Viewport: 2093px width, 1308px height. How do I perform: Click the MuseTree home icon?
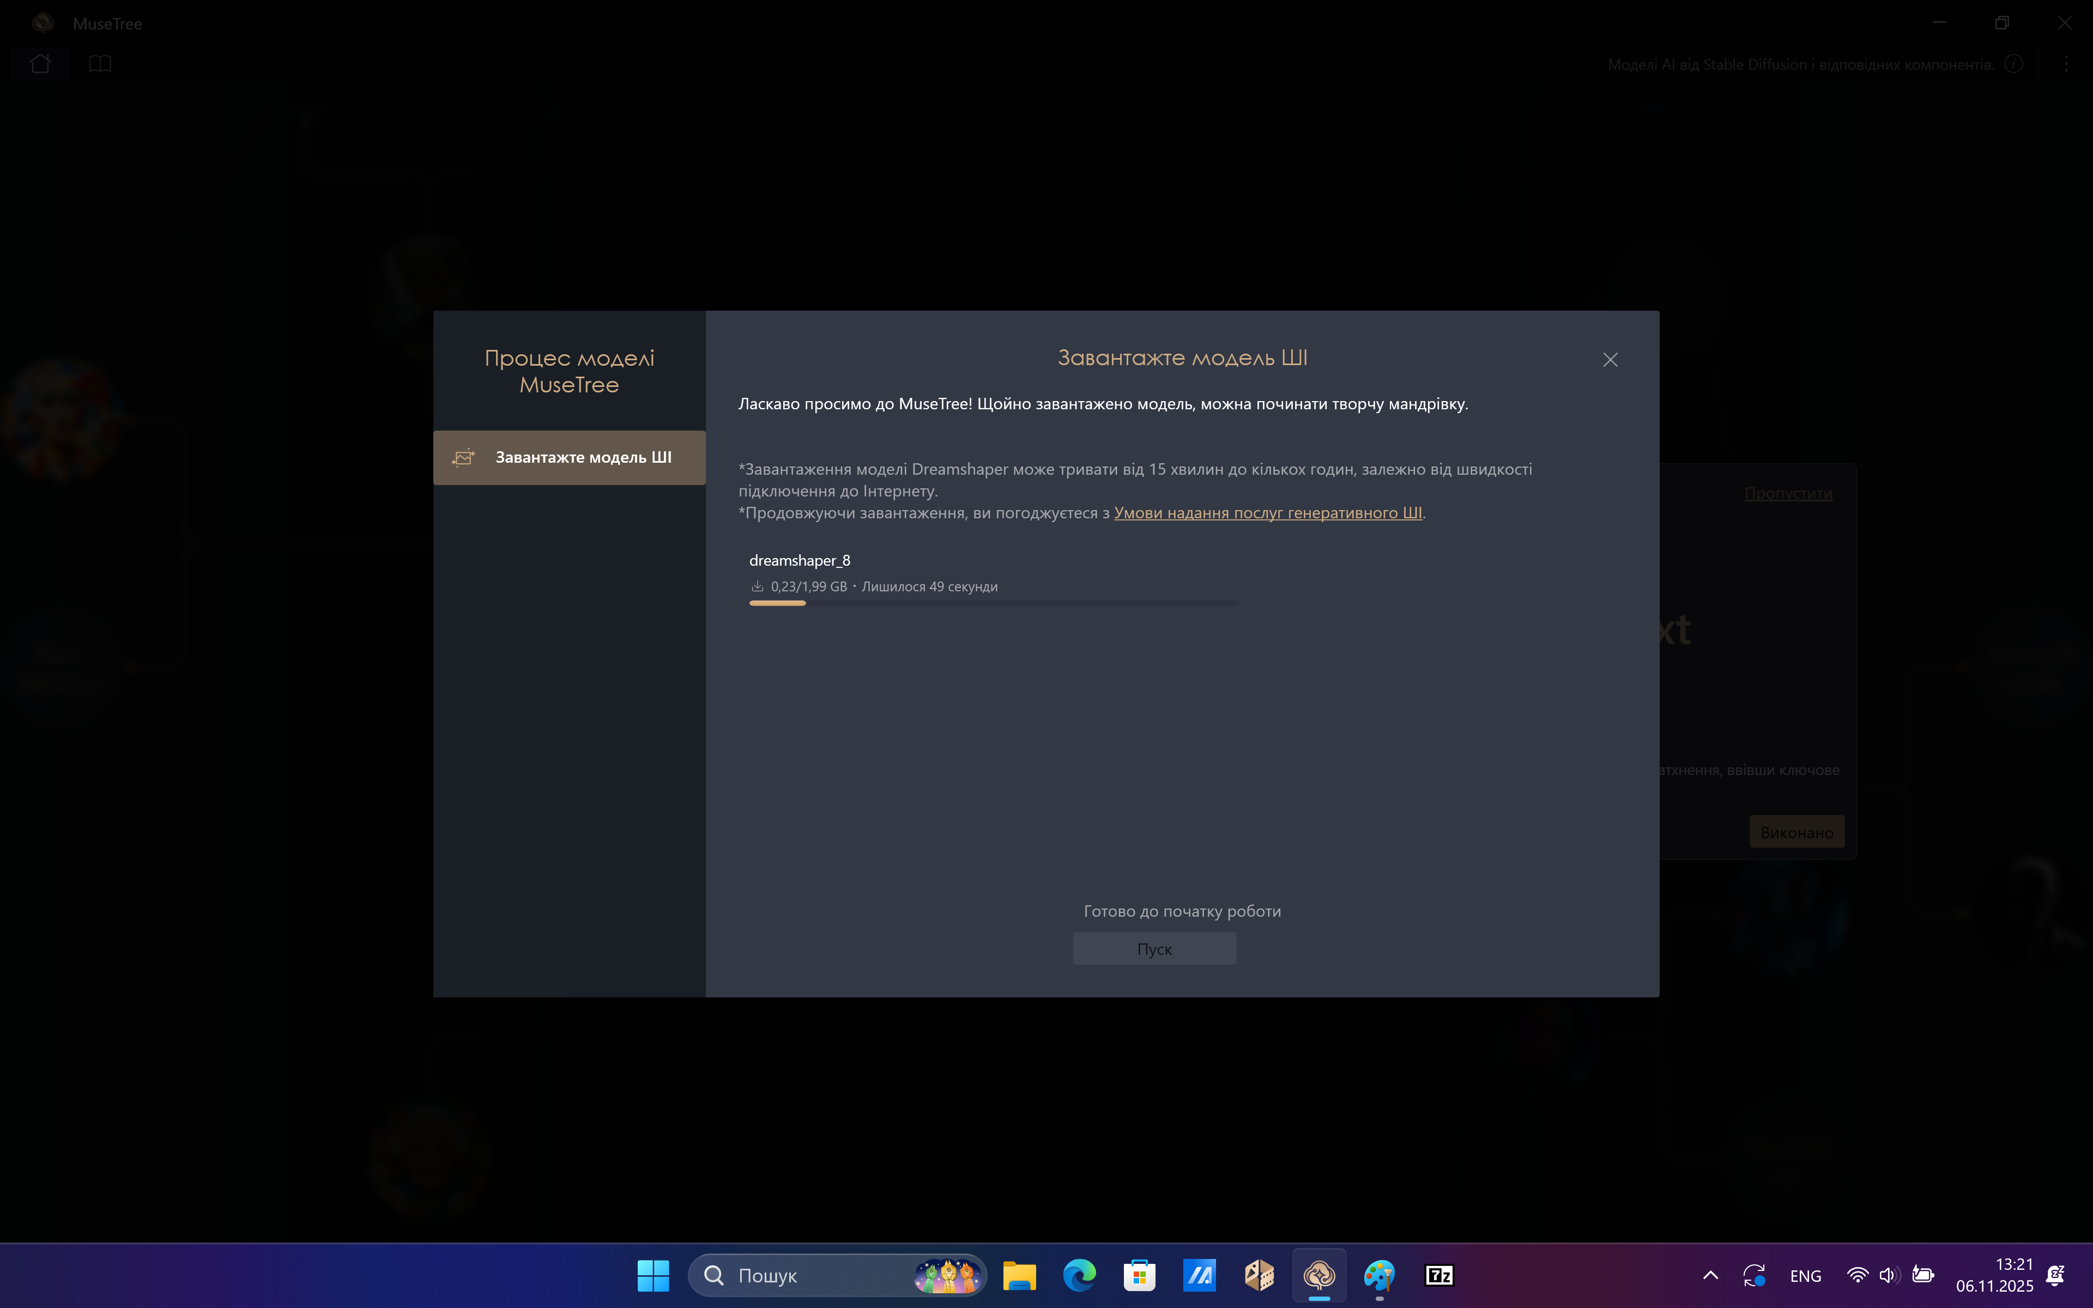click(40, 64)
